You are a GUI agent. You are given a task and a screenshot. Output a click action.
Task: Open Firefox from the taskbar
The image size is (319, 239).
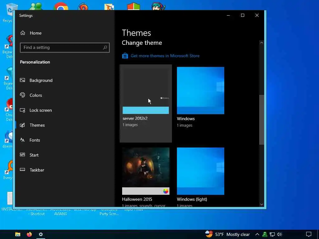pyautogui.click(x=29, y=234)
